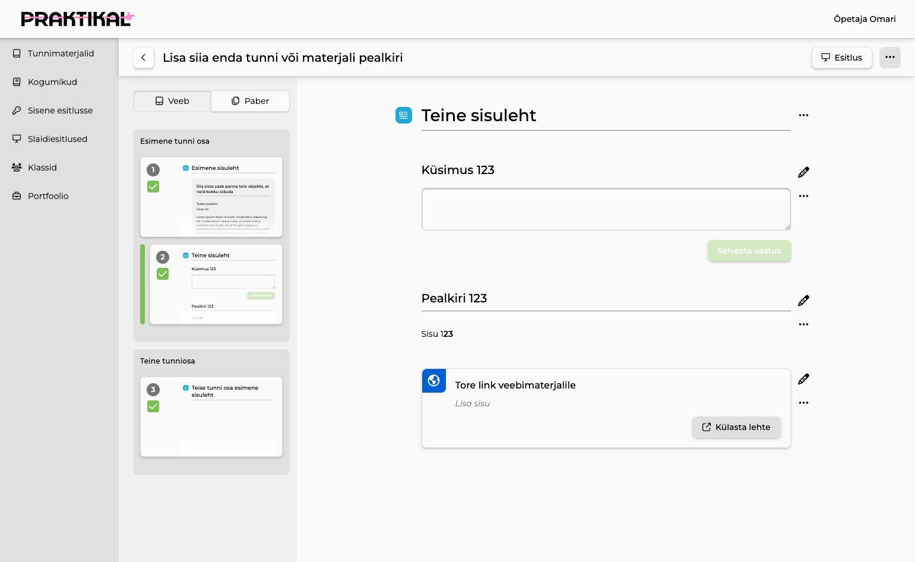Click the Salvesta vastus button
This screenshot has height=562, width=915.
point(749,251)
